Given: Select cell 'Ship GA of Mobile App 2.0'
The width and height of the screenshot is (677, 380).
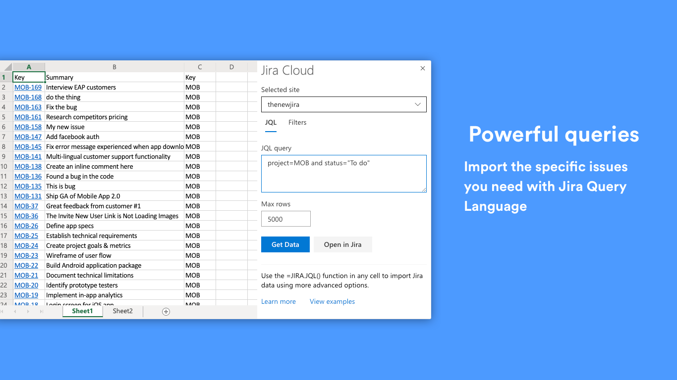Looking at the screenshot, I should [114, 196].
